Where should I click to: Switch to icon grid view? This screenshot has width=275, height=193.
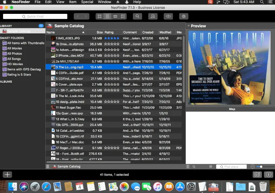[99, 16]
